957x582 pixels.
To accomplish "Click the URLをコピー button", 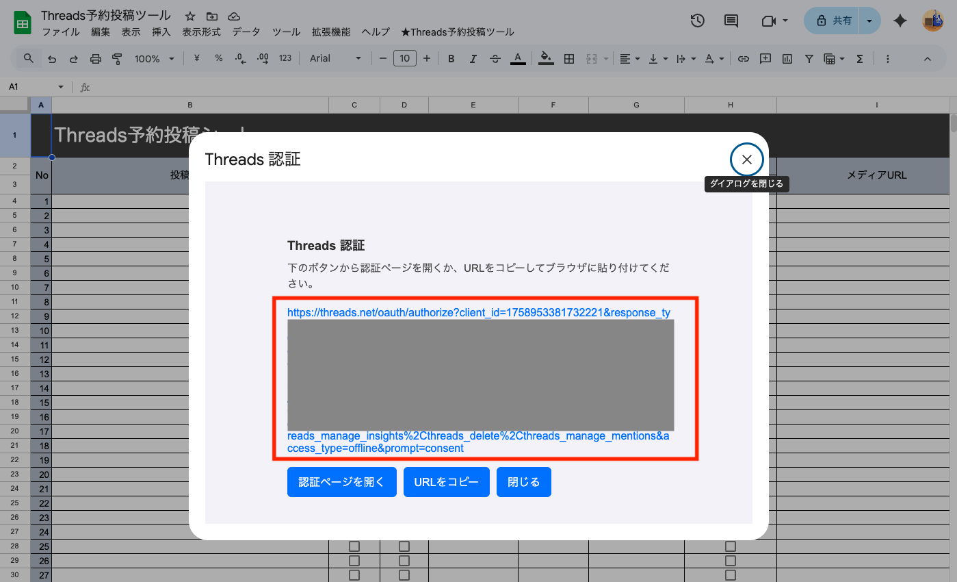I will 446,482.
